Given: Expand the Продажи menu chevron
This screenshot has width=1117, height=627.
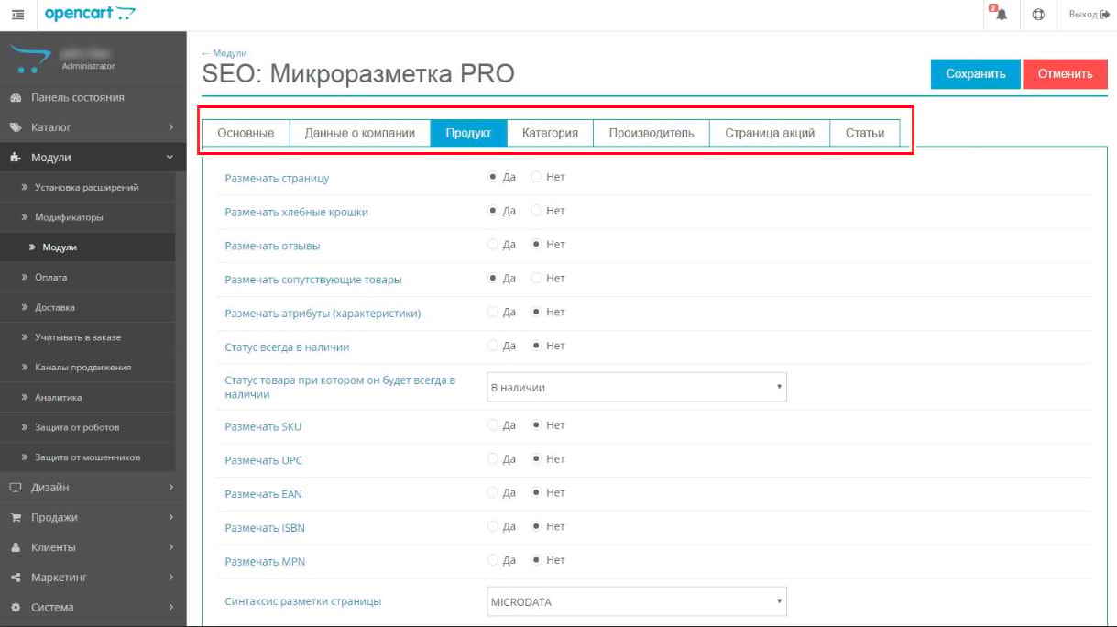Looking at the screenshot, I should [x=170, y=518].
